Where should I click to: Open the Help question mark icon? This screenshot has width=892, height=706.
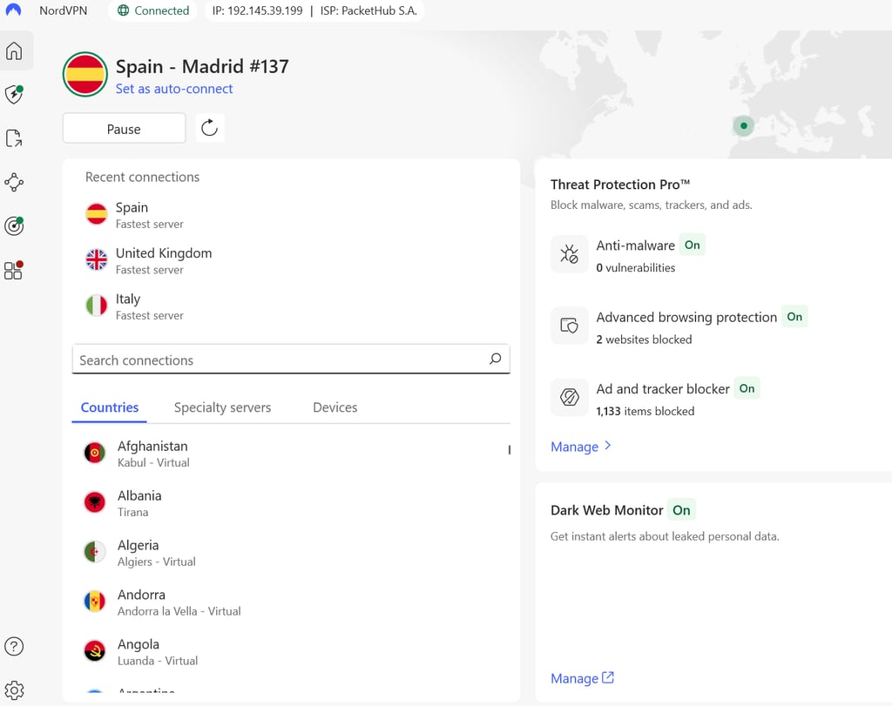tap(14, 646)
